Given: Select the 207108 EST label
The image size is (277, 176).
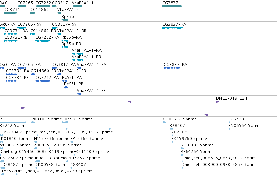Looking at the screenshot, I should pyautogui.click(x=179, y=132).
